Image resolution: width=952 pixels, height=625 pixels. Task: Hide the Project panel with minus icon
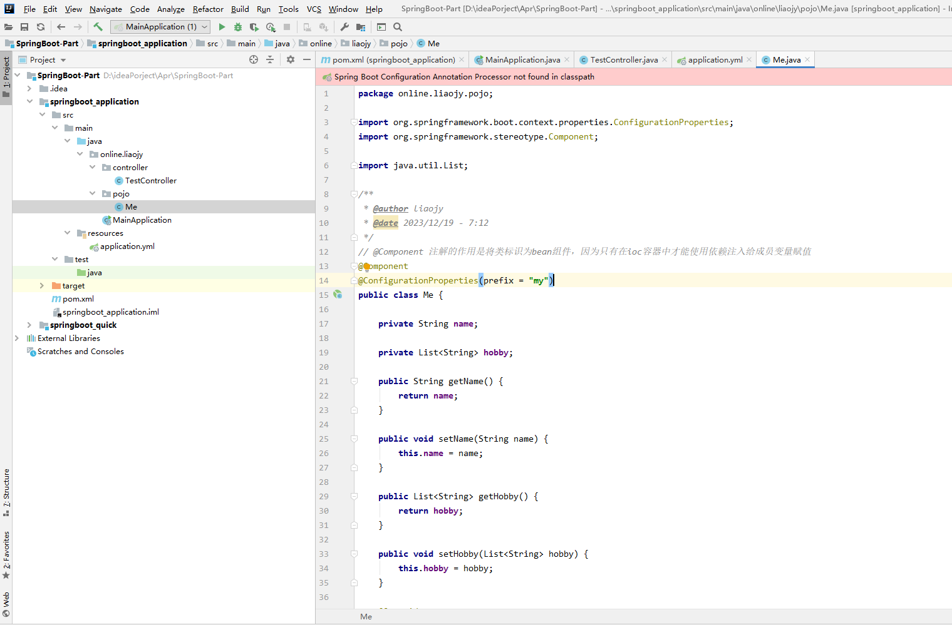pyautogui.click(x=307, y=59)
